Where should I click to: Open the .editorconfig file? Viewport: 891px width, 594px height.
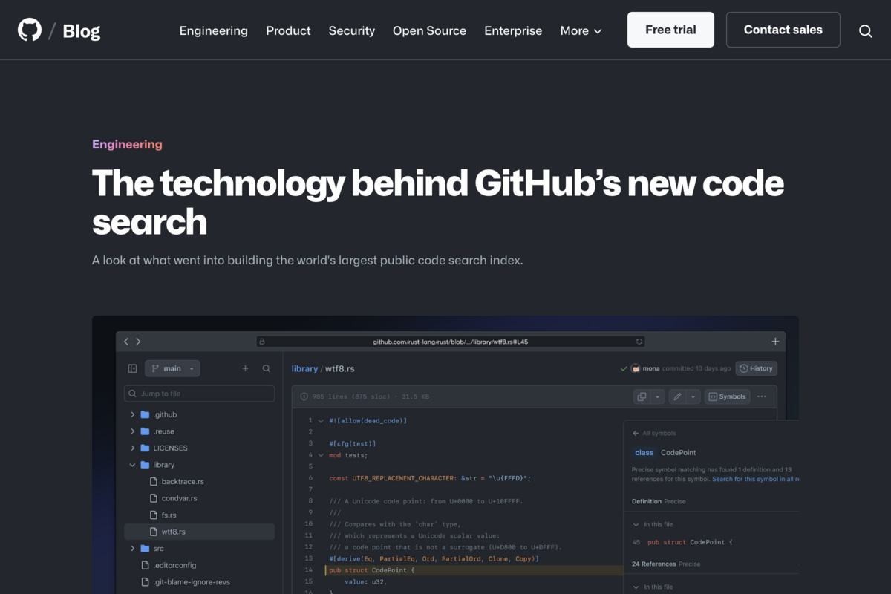[175, 565]
